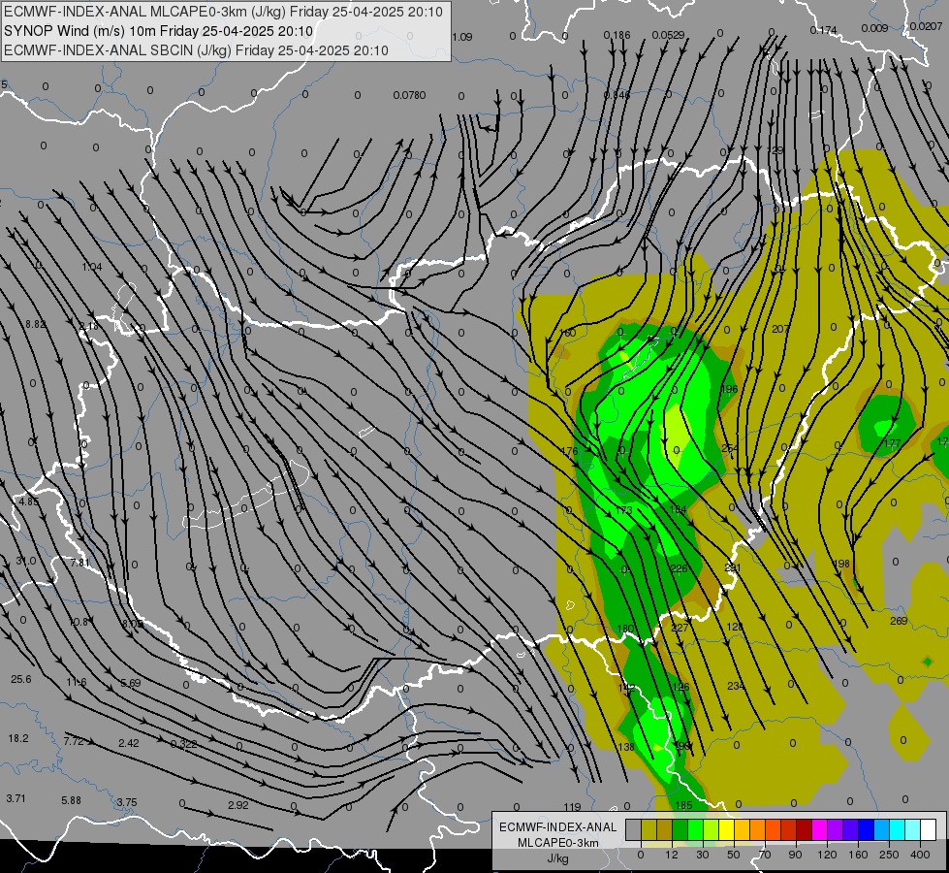This screenshot has height=873, width=949.
Task: Click the map value '207'
Action: pos(780,329)
